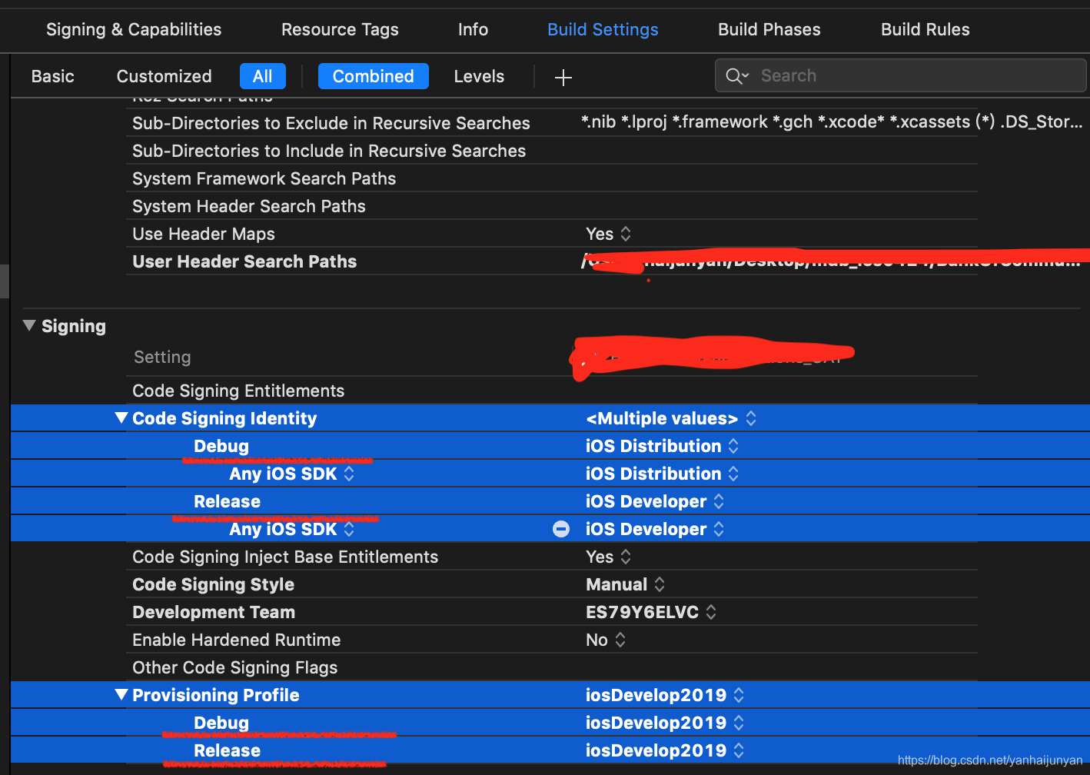Open the Build Phases tab
Image resolution: width=1090 pixels, height=775 pixels.
tap(769, 29)
